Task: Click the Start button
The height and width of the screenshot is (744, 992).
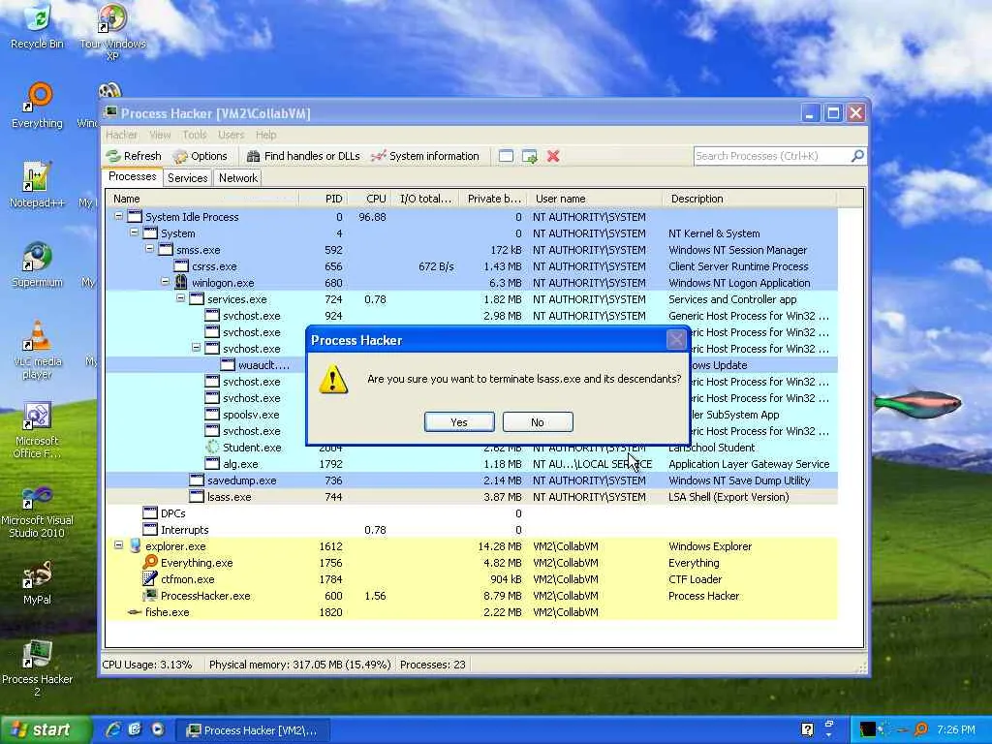Action: tap(45, 730)
